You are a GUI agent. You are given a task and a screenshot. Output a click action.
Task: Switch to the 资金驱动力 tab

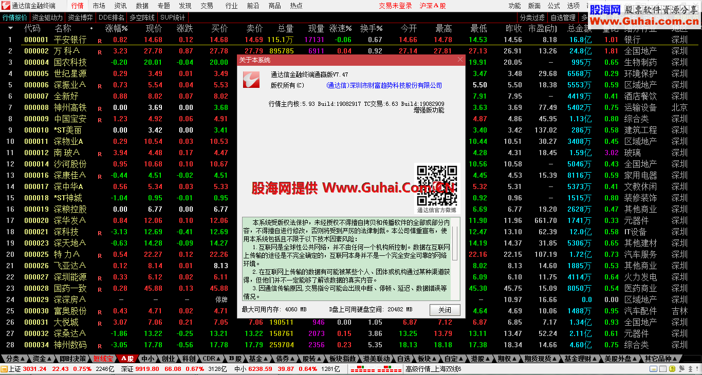click(x=47, y=17)
